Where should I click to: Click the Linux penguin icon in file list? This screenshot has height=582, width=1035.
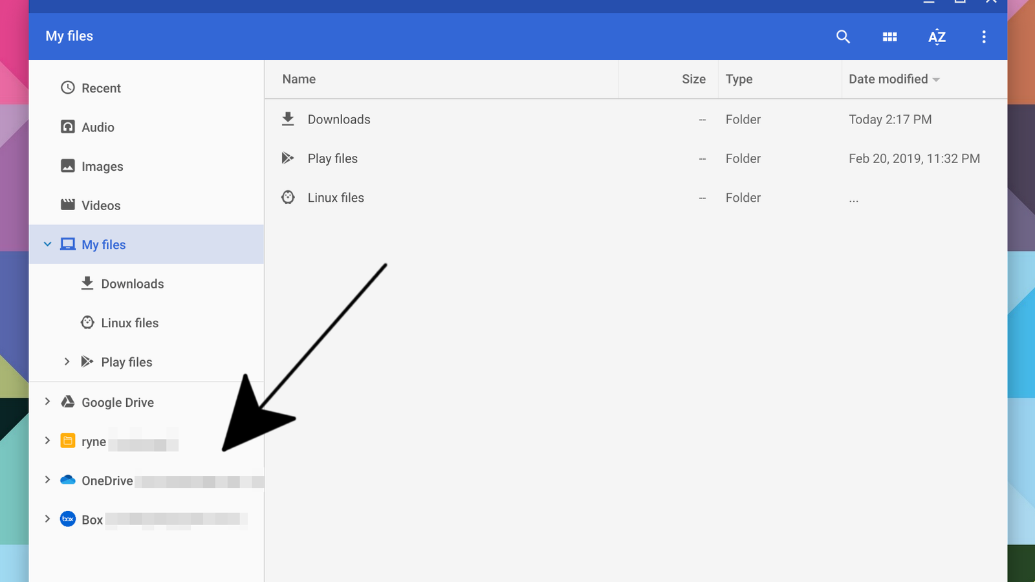(288, 197)
